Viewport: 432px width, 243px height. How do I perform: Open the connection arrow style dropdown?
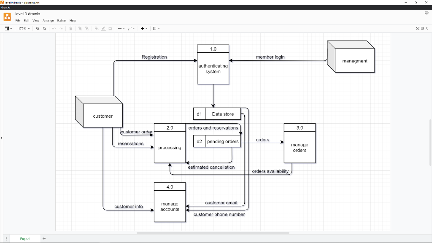point(121,28)
